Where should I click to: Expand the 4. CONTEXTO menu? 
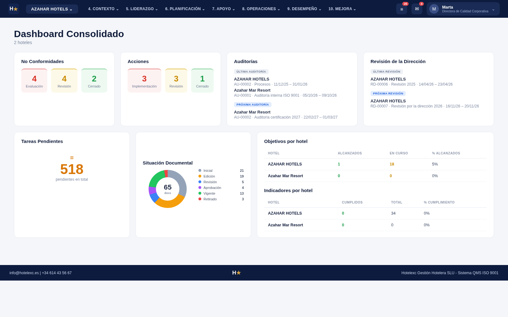(x=103, y=9)
